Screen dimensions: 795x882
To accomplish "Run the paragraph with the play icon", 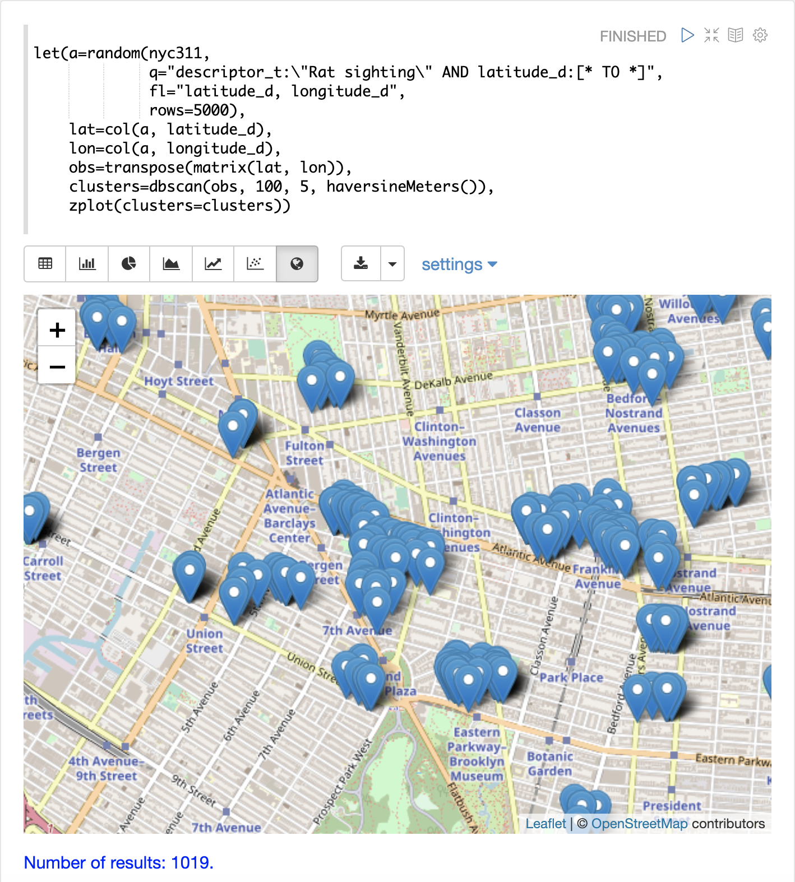I will [687, 35].
